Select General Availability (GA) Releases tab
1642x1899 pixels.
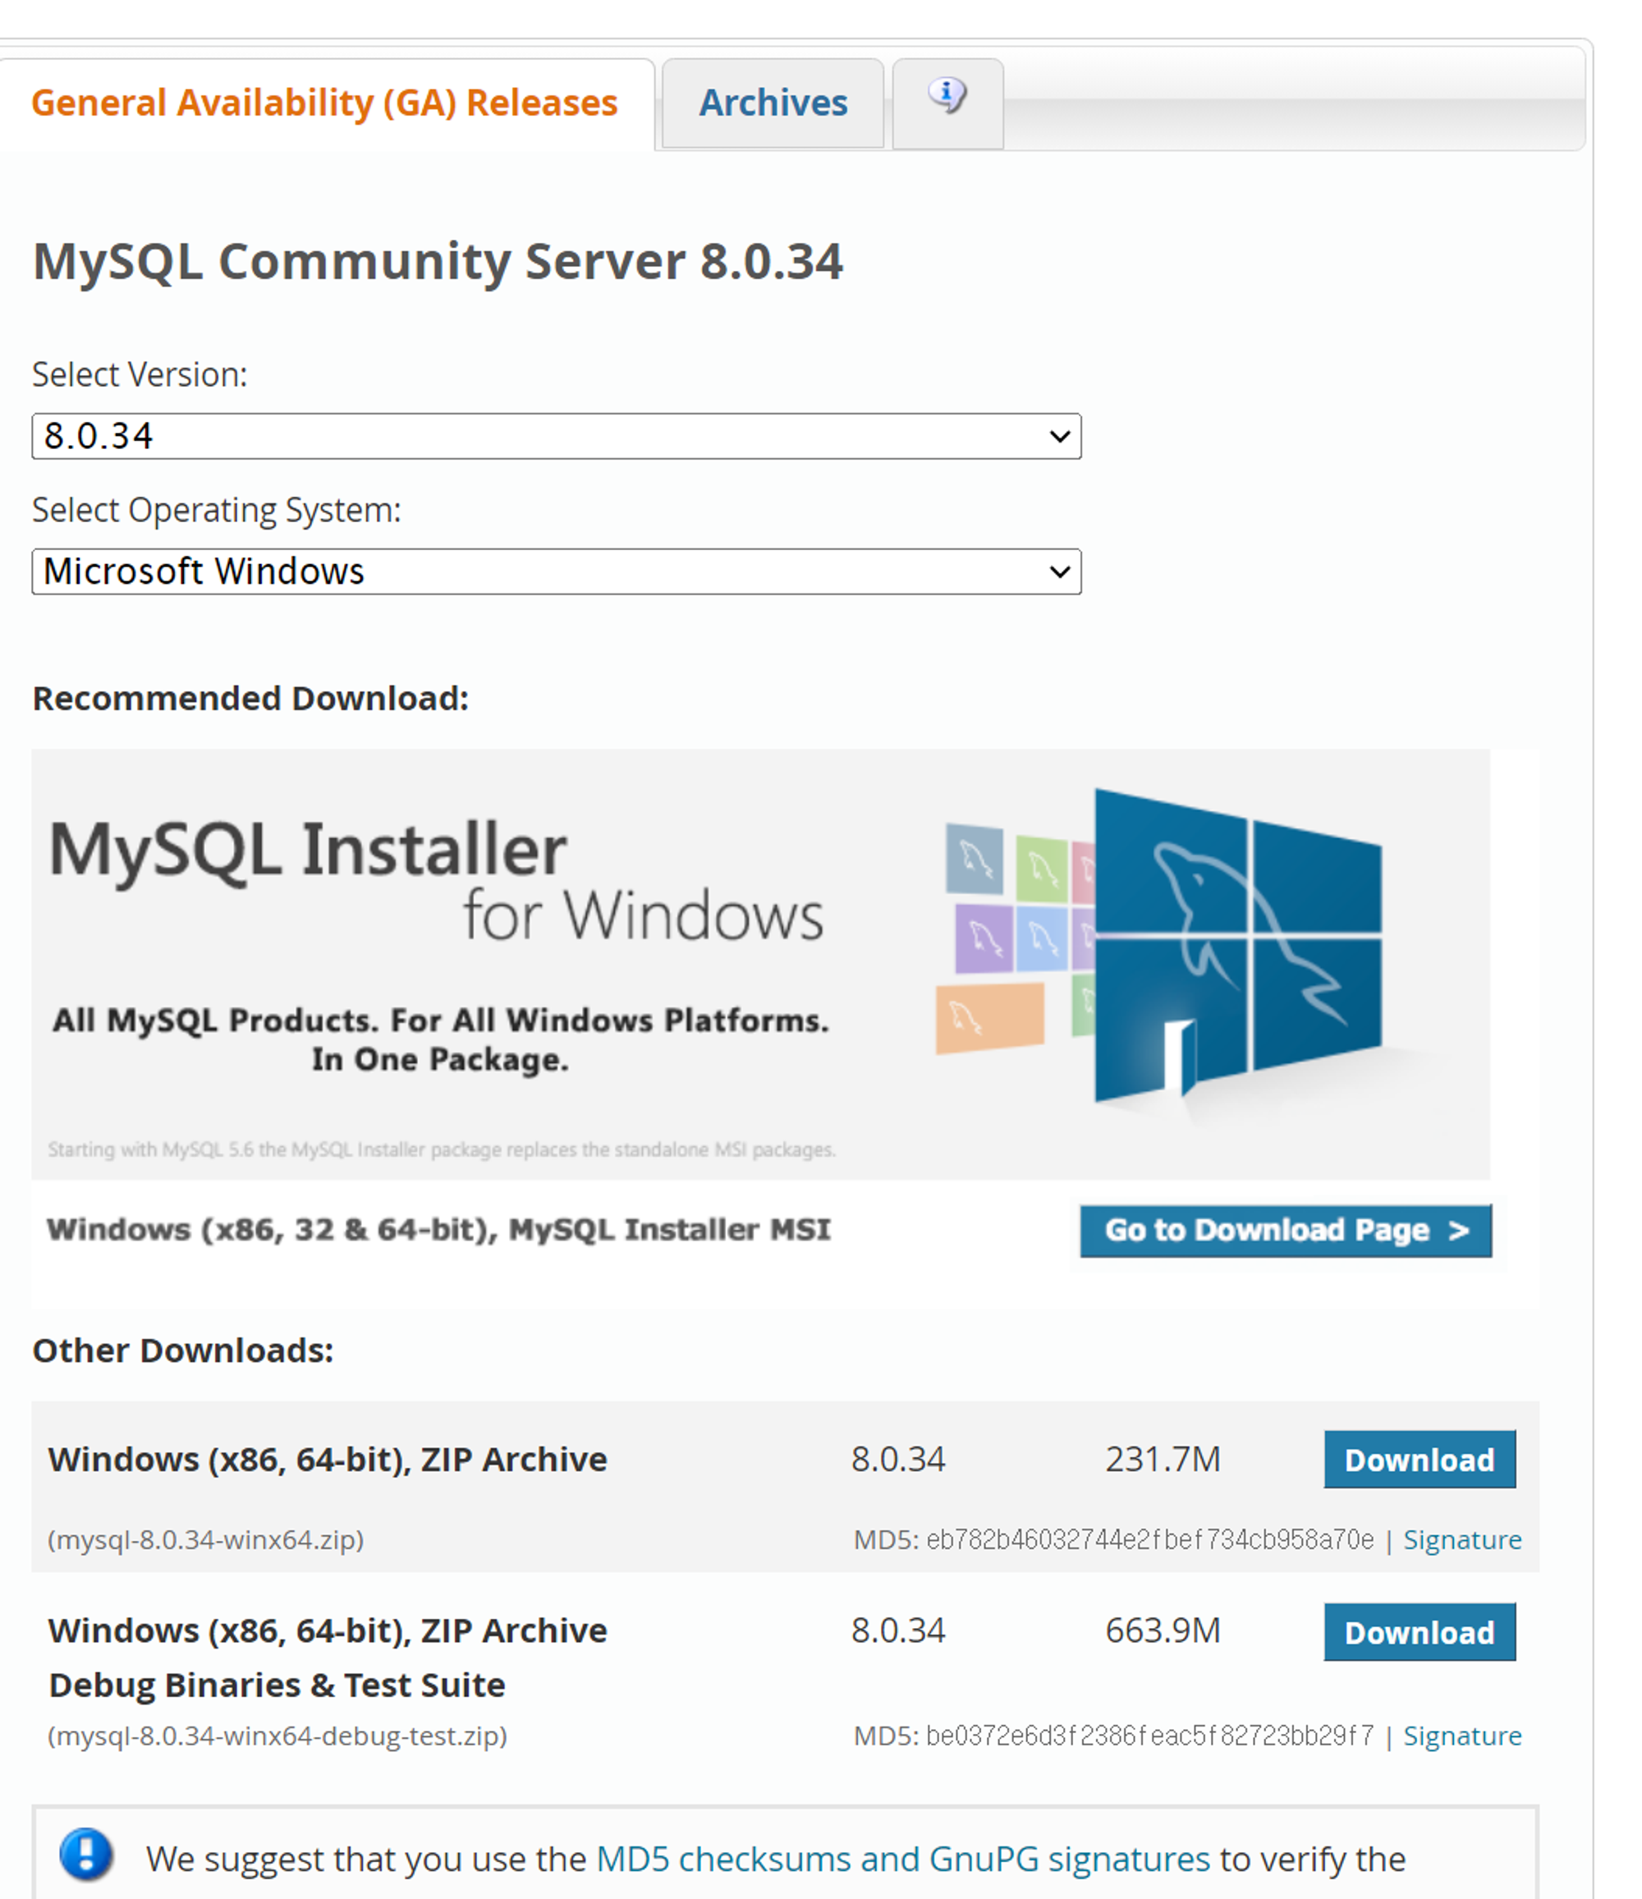coord(324,103)
